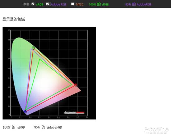The image size is (171, 136).
Task: Click the green primary marker on gamut chart
Action: 33,48
